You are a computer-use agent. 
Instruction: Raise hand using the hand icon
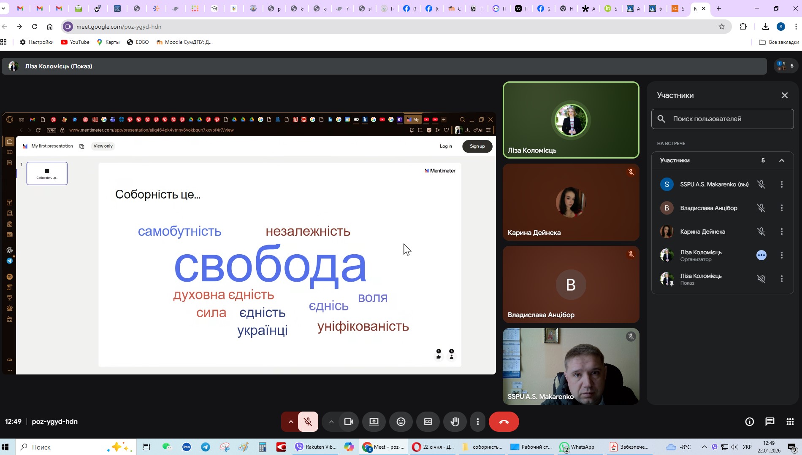click(x=455, y=422)
